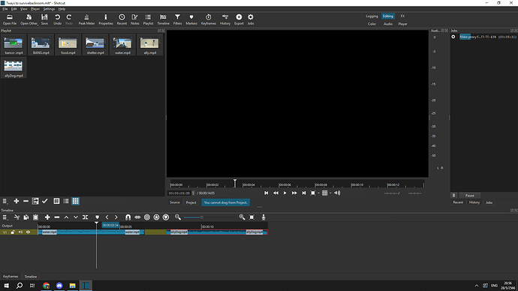Save the project with the Save icon
Image resolution: width=518 pixels, height=291 pixels.
point(44,19)
